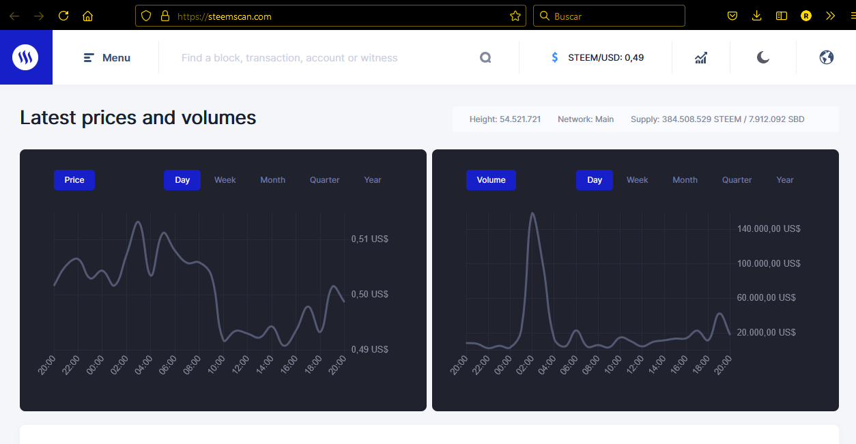Screen dimensions: 856x444
Task: Click the search magnifier icon in site header
Action: 485,58
